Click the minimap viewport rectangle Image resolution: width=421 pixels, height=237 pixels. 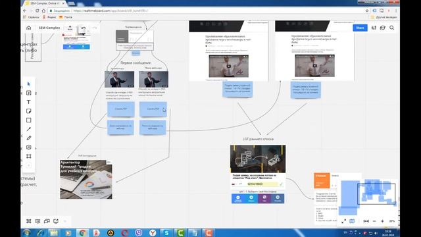(376, 194)
